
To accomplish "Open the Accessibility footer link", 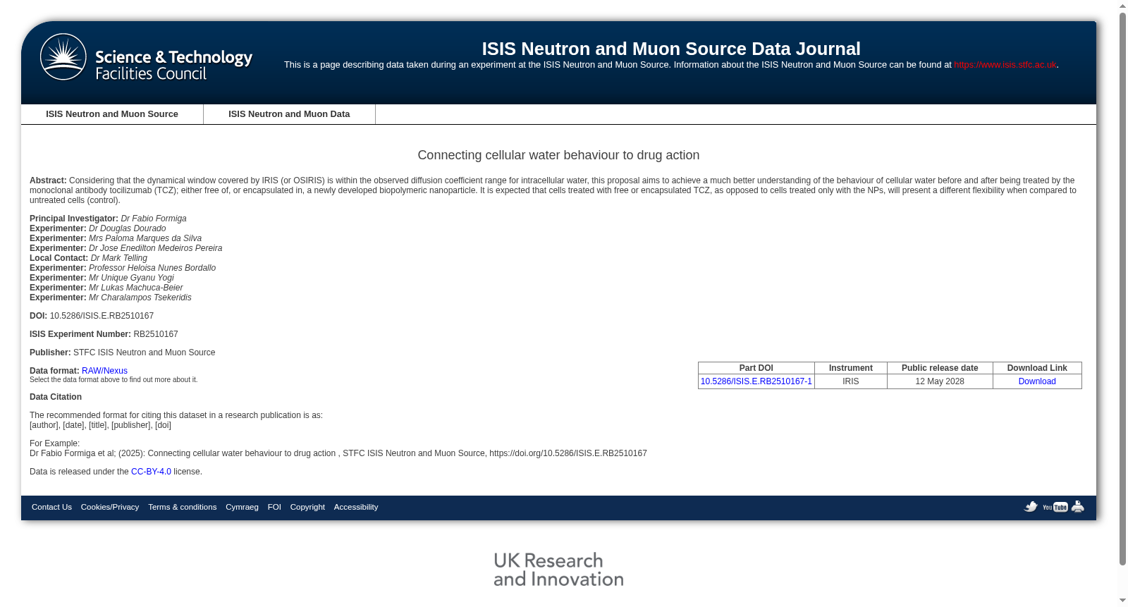I will [356, 507].
